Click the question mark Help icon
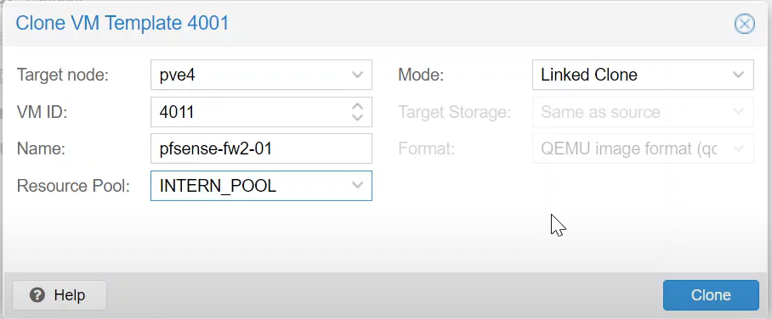This screenshot has width=772, height=319. (37, 295)
